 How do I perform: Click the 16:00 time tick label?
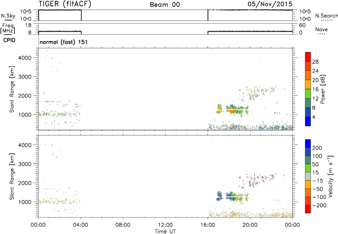click(207, 225)
